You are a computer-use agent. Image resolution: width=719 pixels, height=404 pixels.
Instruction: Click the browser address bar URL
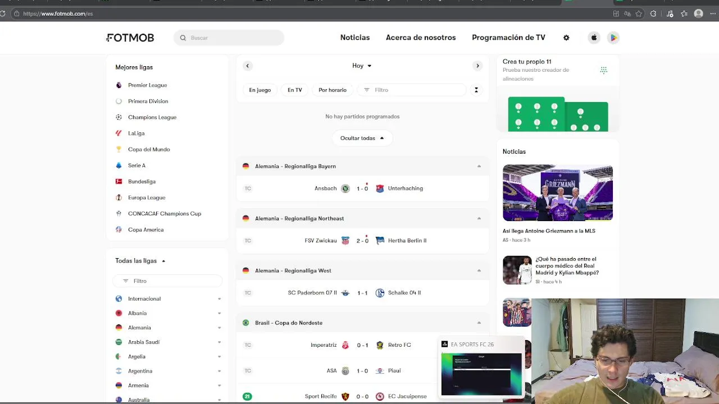click(x=58, y=13)
